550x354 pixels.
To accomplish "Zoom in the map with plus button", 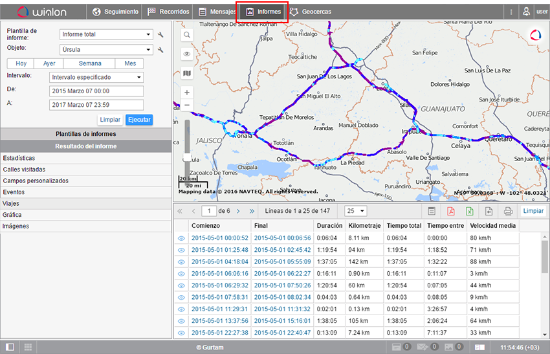I will [186, 93].
